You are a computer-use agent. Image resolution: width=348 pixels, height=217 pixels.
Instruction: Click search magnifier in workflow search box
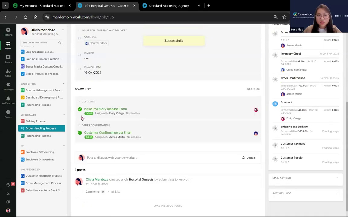[x=60, y=42]
